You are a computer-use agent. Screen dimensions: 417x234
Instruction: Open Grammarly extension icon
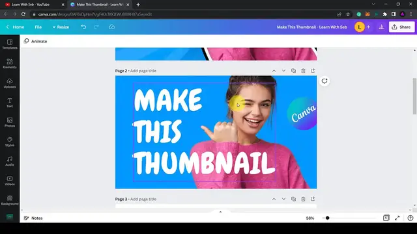[x=359, y=14]
